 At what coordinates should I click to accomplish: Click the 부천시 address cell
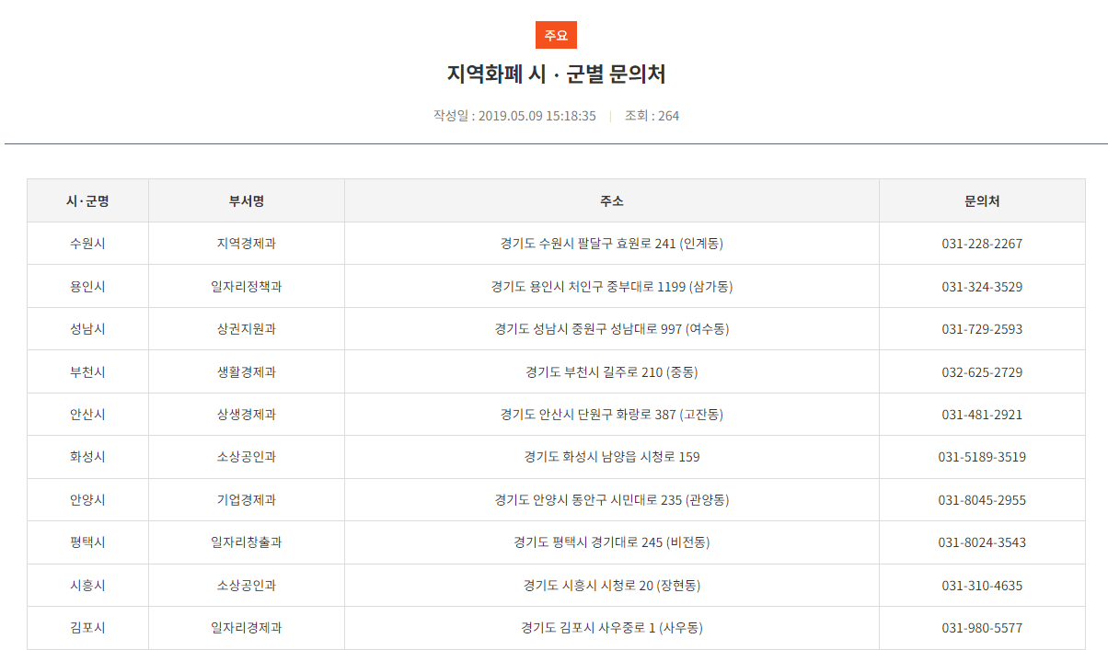[610, 371]
